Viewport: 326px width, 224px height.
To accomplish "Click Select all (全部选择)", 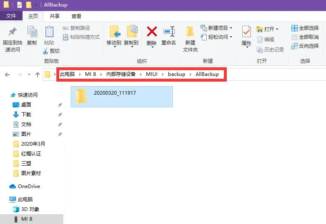I will (305, 28).
